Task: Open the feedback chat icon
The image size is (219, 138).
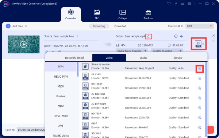Action: (182, 4)
